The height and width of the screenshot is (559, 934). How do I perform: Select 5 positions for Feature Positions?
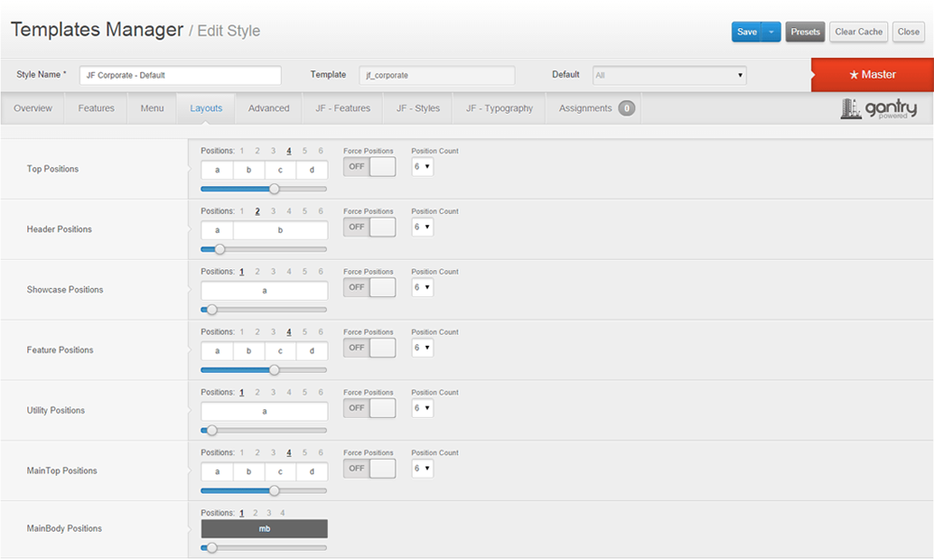[x=304, y=332]
